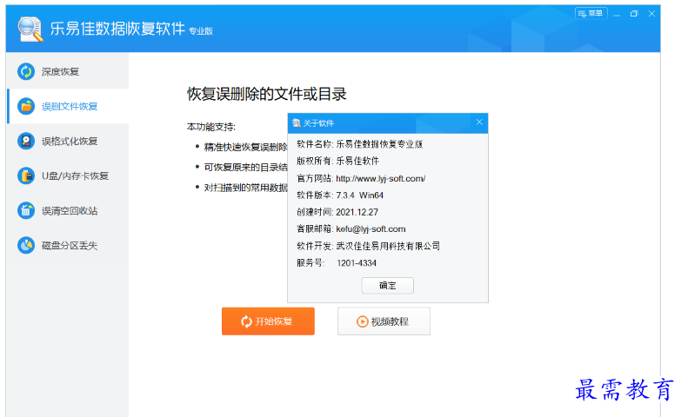Start recovery with 开始恢复 button
This screenshot has height=417, width=681.
tap(268, 321)
